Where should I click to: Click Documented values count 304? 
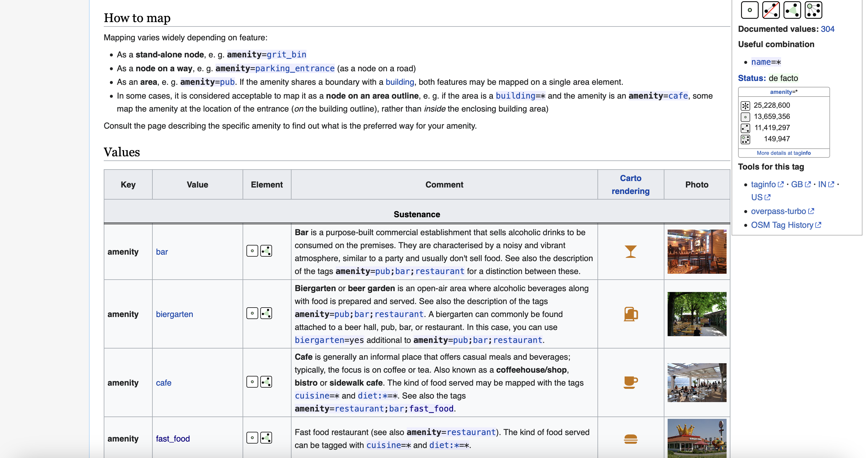tap(827, 29)
